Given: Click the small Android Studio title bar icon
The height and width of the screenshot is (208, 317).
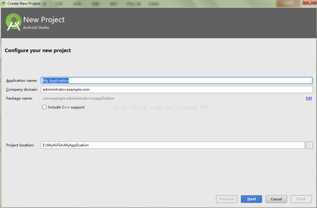Looking at the screenshot, I should point(4,4).
